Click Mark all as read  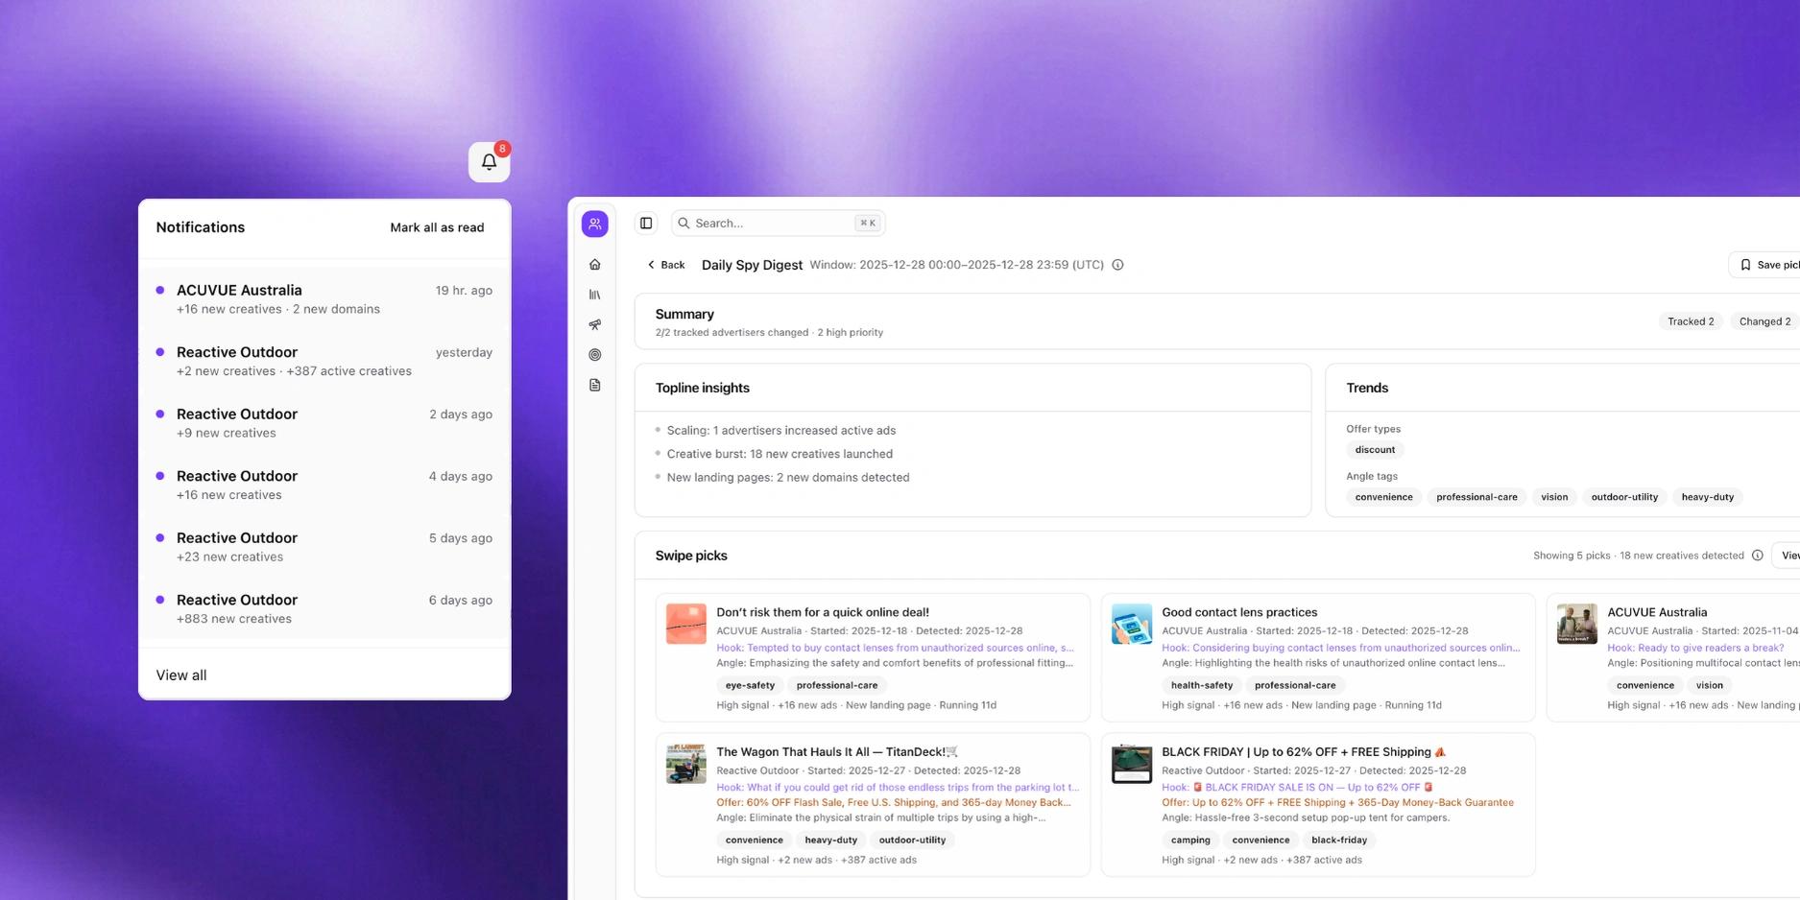437,227
